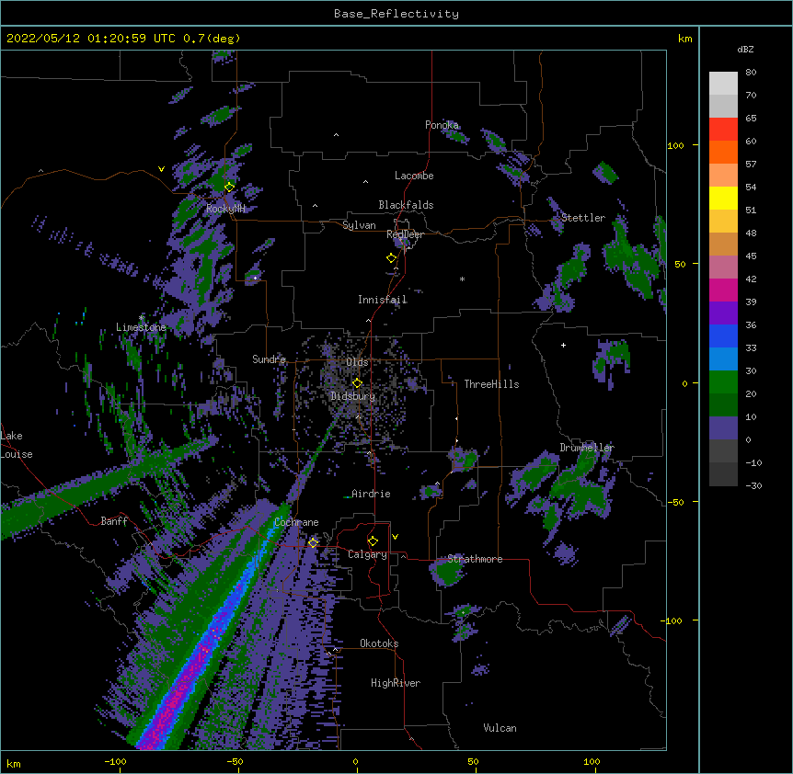Screen dimensions: 793x774
Task: Click the Innisfail label
Action: click(x=383, y=300)
